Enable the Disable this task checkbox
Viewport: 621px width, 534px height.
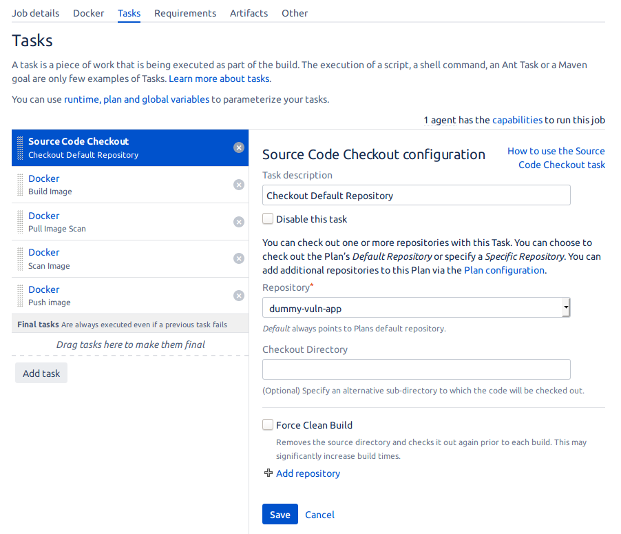click(x=267, y=218)
